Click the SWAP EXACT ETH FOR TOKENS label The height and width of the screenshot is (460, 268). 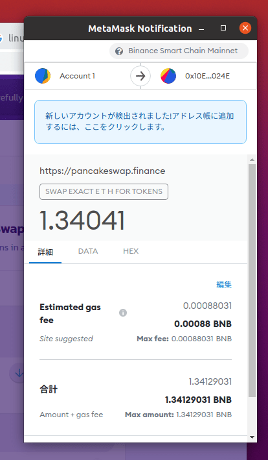[104, 191]
